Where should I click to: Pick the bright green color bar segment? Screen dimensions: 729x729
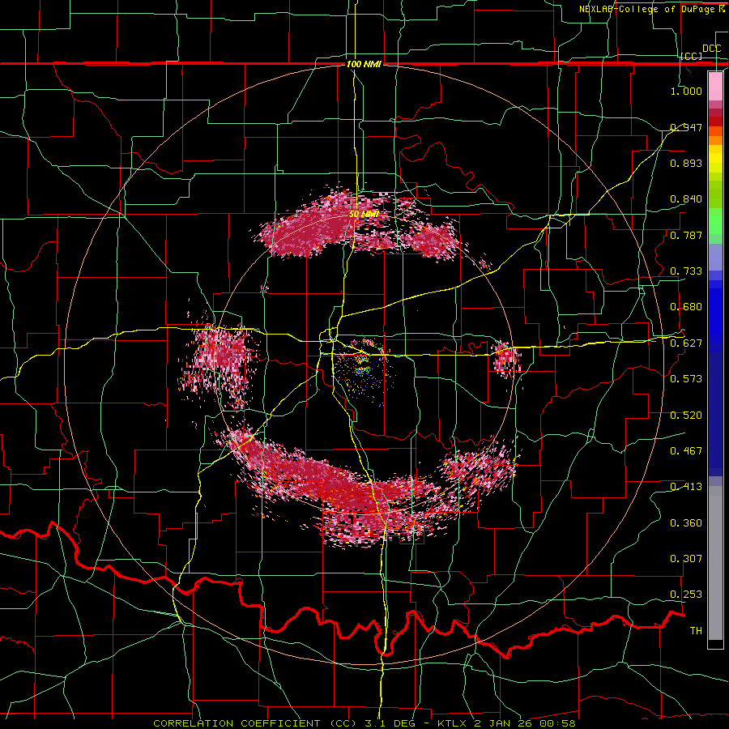(x=715, y=221)
